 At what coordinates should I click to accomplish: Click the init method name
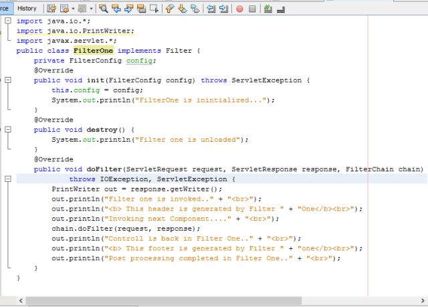tap(95, 80)
